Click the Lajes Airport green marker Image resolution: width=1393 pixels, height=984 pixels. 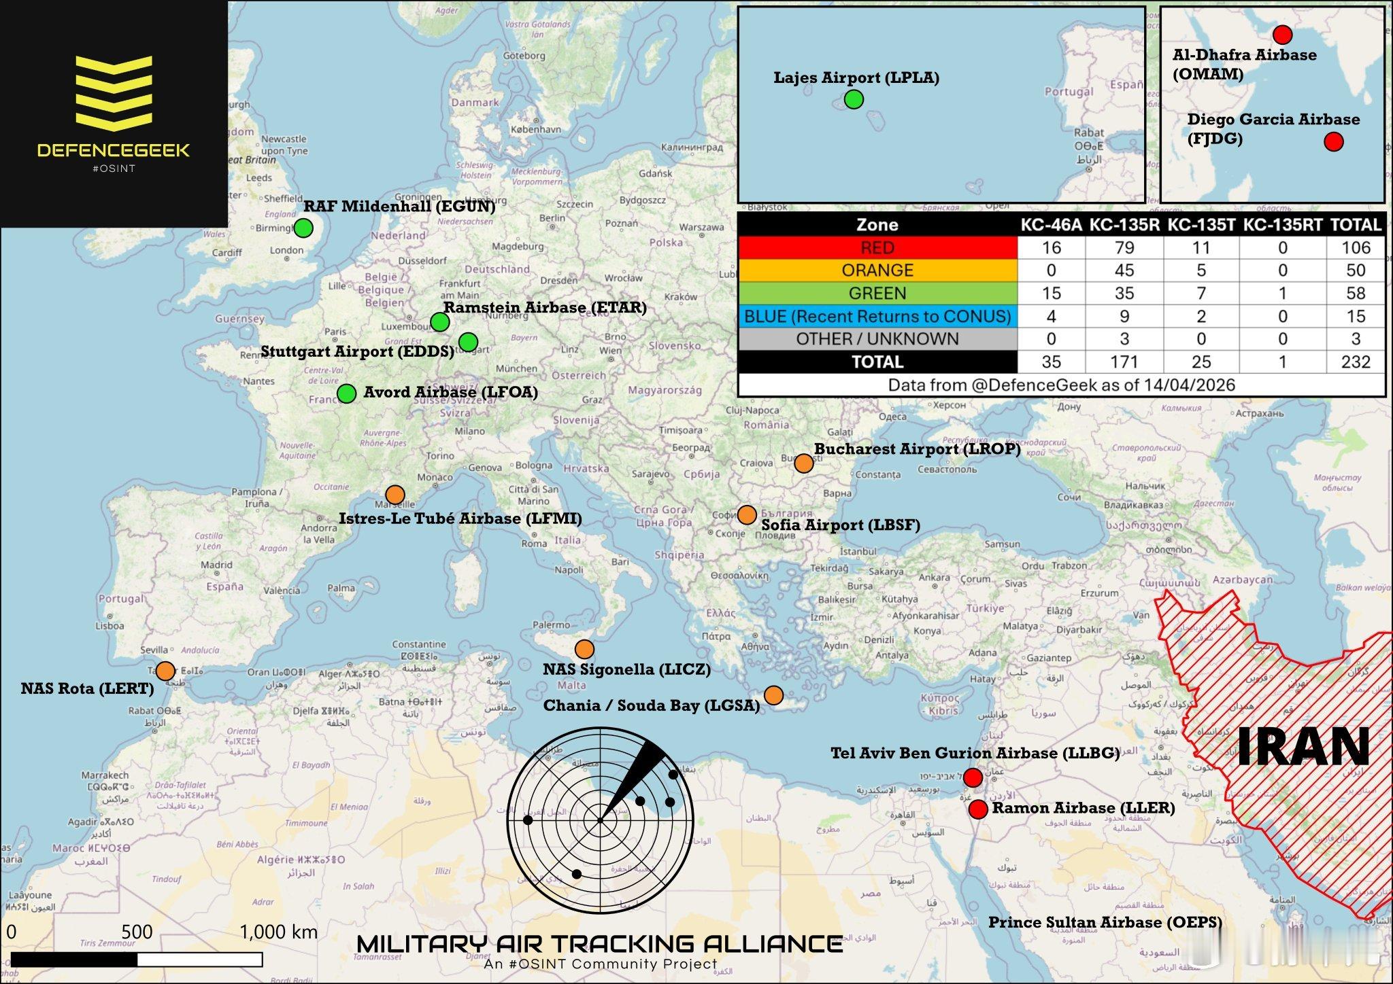[854, 100]
